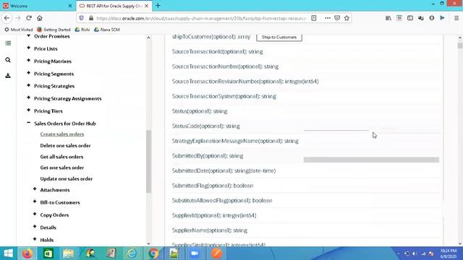Open the docs search magnifier icon
Screen dimensions: 463x260
[8, 60]
